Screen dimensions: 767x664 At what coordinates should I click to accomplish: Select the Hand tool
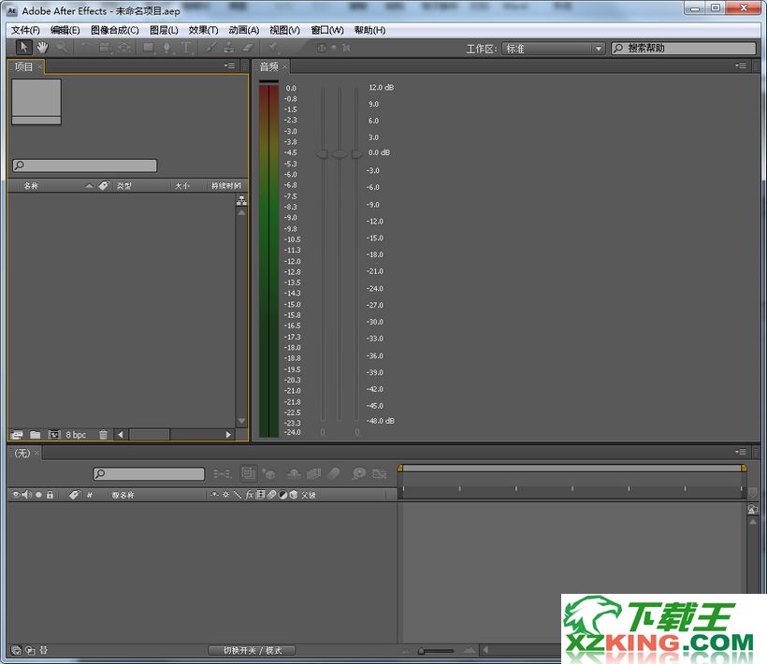click(42, 48)
